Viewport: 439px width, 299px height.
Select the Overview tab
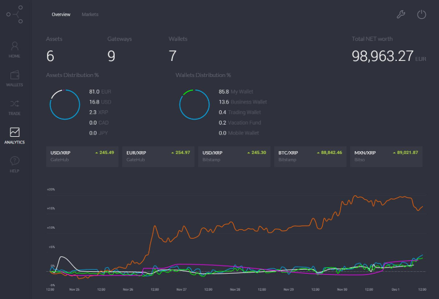61,14
